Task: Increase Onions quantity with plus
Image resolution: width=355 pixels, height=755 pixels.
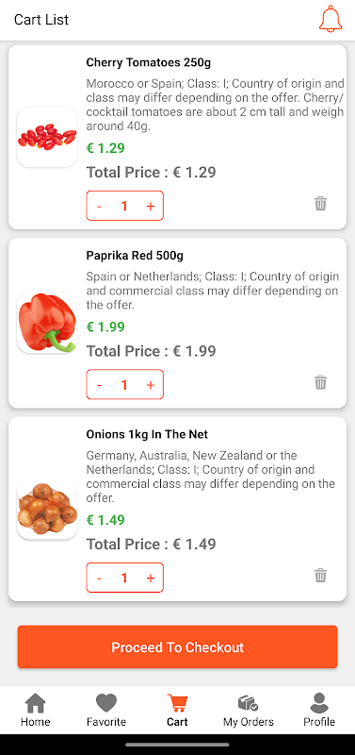Action: pyautogui.click(x=151, y=578)
